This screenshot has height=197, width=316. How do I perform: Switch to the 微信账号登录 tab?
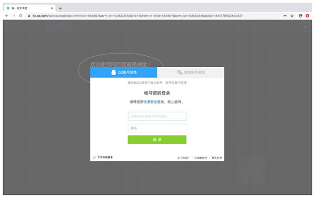(191, 72)
